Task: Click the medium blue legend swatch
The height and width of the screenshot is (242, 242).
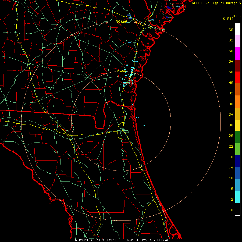Action: (237, 173)
